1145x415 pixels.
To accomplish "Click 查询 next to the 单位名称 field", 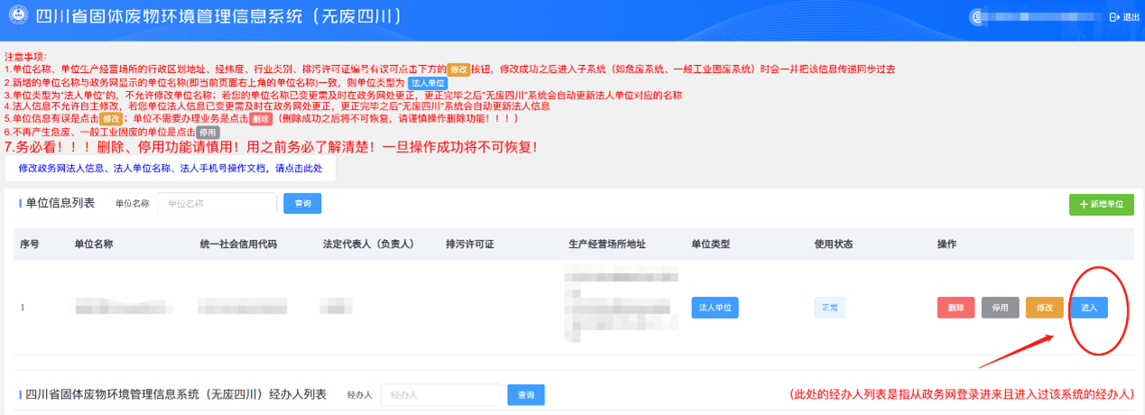I will coord(302,204).
